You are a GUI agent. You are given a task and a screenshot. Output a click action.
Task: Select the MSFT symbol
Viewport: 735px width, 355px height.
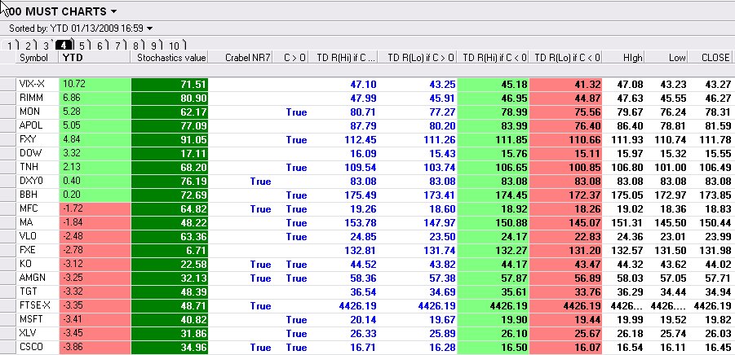[31, 319]
